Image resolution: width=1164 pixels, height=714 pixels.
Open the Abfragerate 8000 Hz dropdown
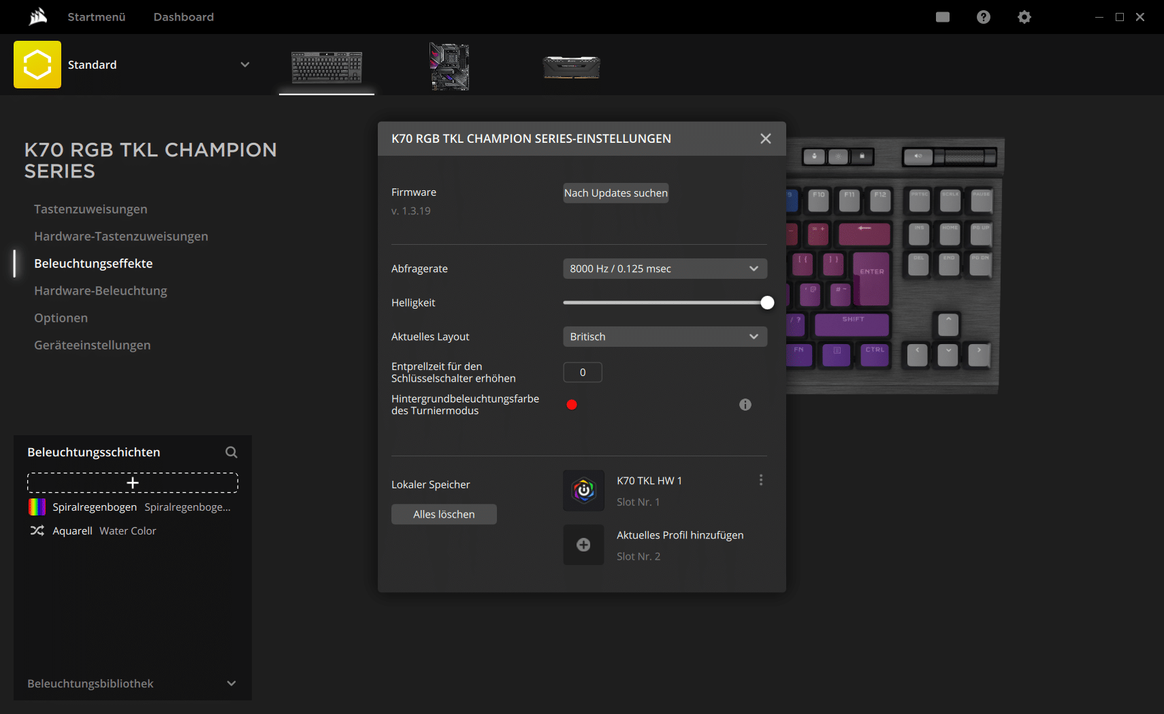[x=664, y=269]
